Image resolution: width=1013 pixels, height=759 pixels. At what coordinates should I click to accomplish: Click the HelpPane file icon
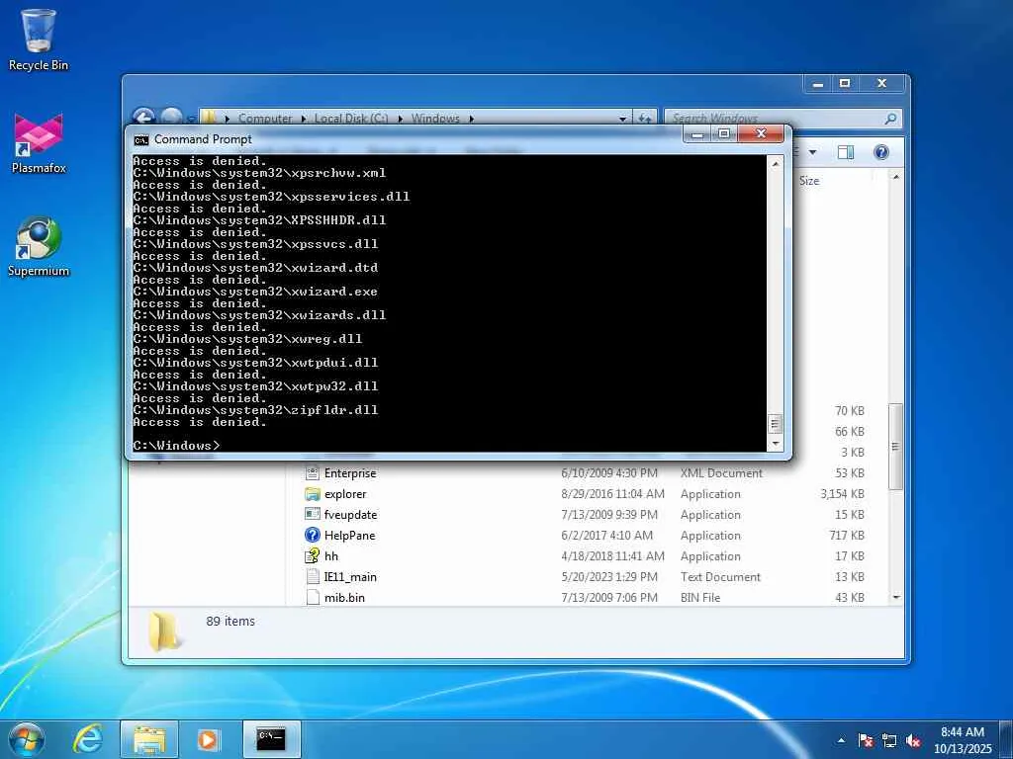click(x=313, y=535)
